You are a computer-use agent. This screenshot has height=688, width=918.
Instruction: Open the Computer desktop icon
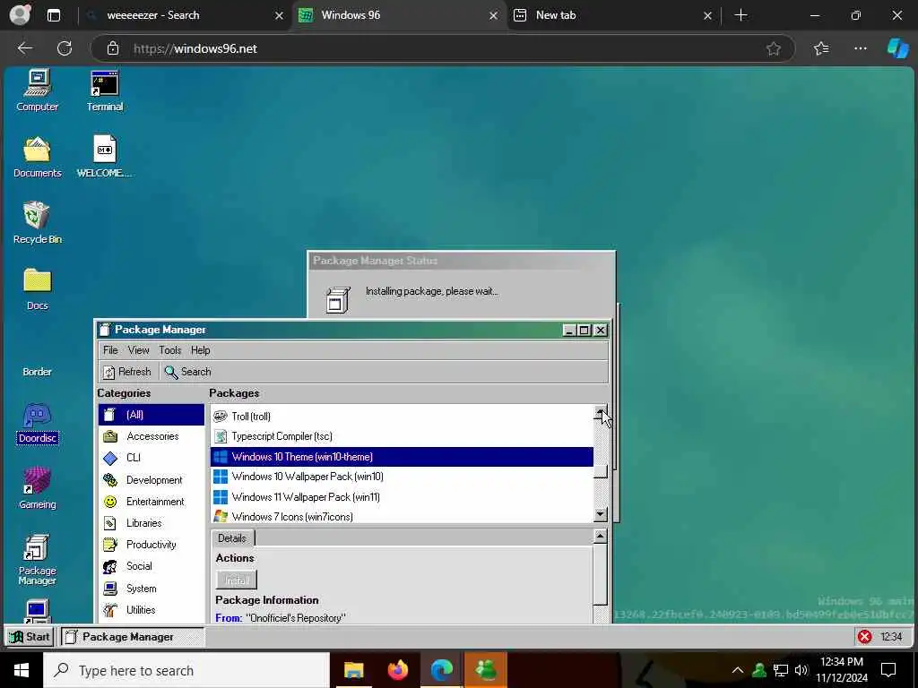[38, 90]
